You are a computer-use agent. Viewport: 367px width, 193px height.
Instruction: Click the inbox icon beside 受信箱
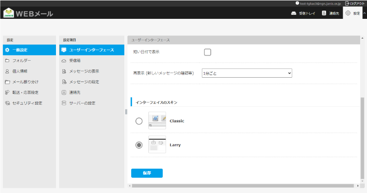64,61
